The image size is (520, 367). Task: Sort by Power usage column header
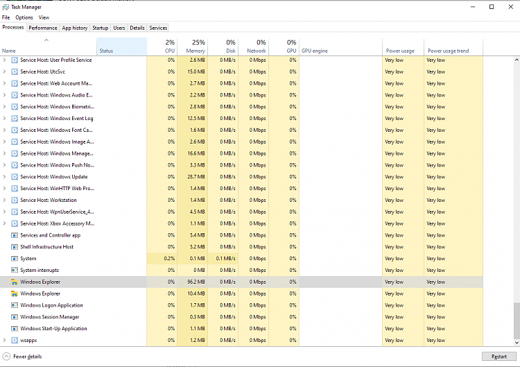(403, 46)
